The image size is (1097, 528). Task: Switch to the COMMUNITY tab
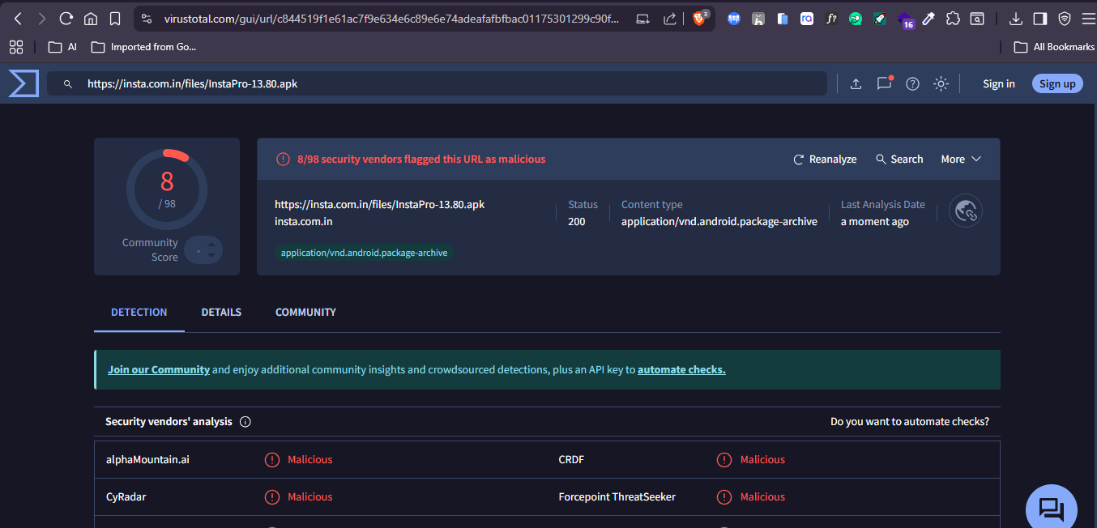coord(305,312)
